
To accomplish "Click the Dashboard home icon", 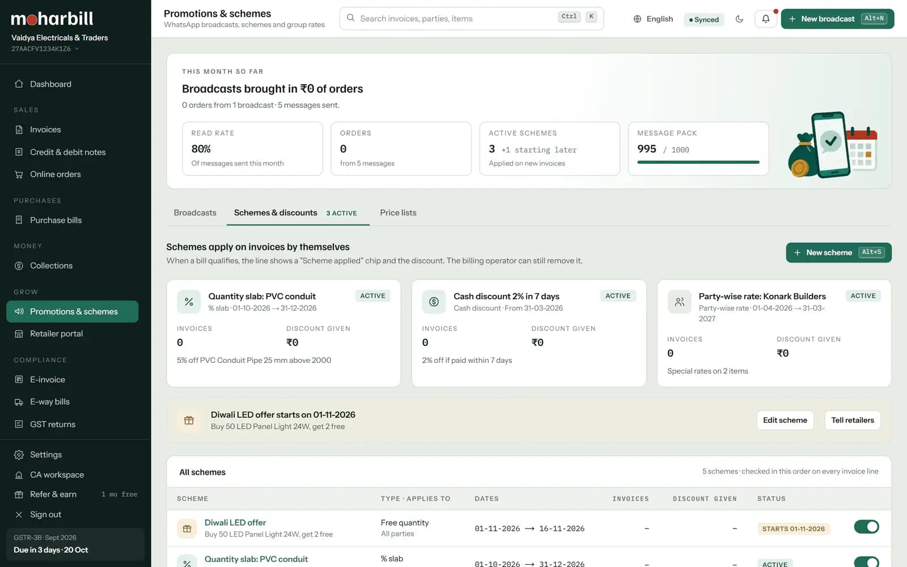I will (x=19, y=84).
